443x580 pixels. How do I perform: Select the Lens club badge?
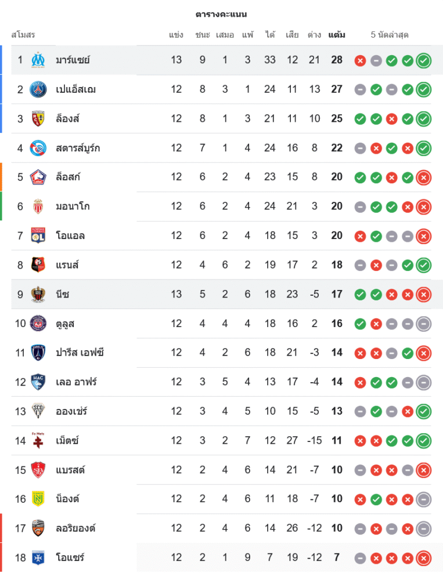[x=38, y=119]
